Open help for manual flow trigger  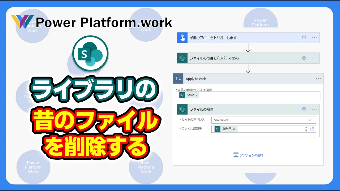(x=304, y=37)
